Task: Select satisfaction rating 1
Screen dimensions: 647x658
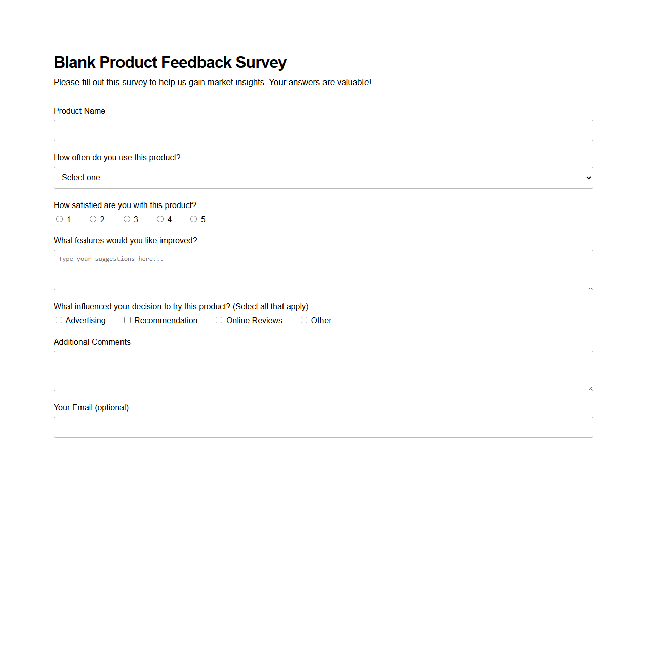Action: point(59,219)
